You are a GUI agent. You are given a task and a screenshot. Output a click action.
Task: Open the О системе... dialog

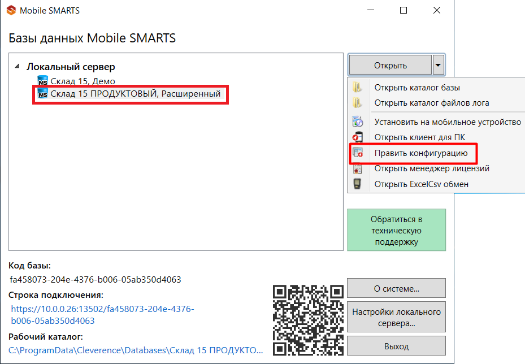[x=396, y=288]
